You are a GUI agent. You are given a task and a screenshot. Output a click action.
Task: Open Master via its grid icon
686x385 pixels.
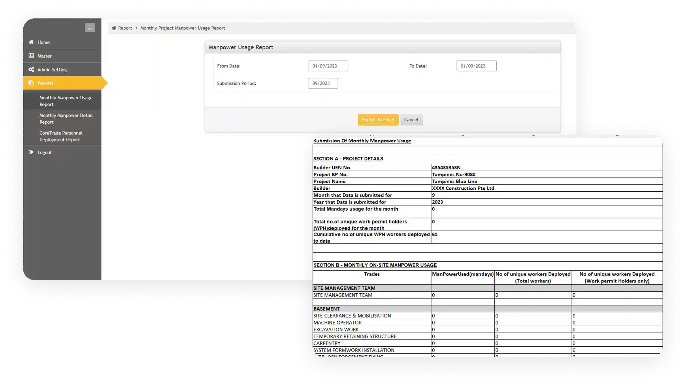[32, 56]
